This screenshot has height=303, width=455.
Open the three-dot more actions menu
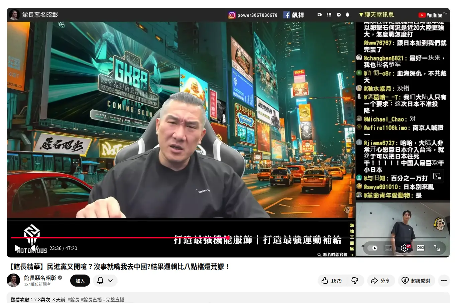click(444, 281)
